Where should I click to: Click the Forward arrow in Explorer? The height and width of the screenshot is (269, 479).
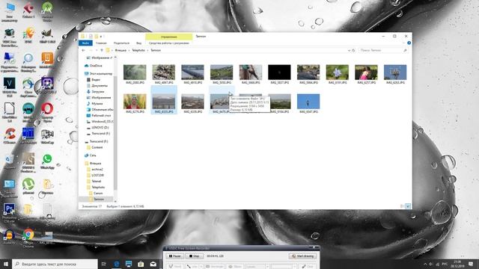pyautogui.click(x=91, y=50)
